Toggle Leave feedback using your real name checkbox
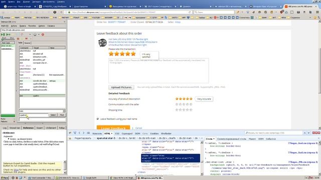Screen dimensions: 321x180 [x=98, y=119]
